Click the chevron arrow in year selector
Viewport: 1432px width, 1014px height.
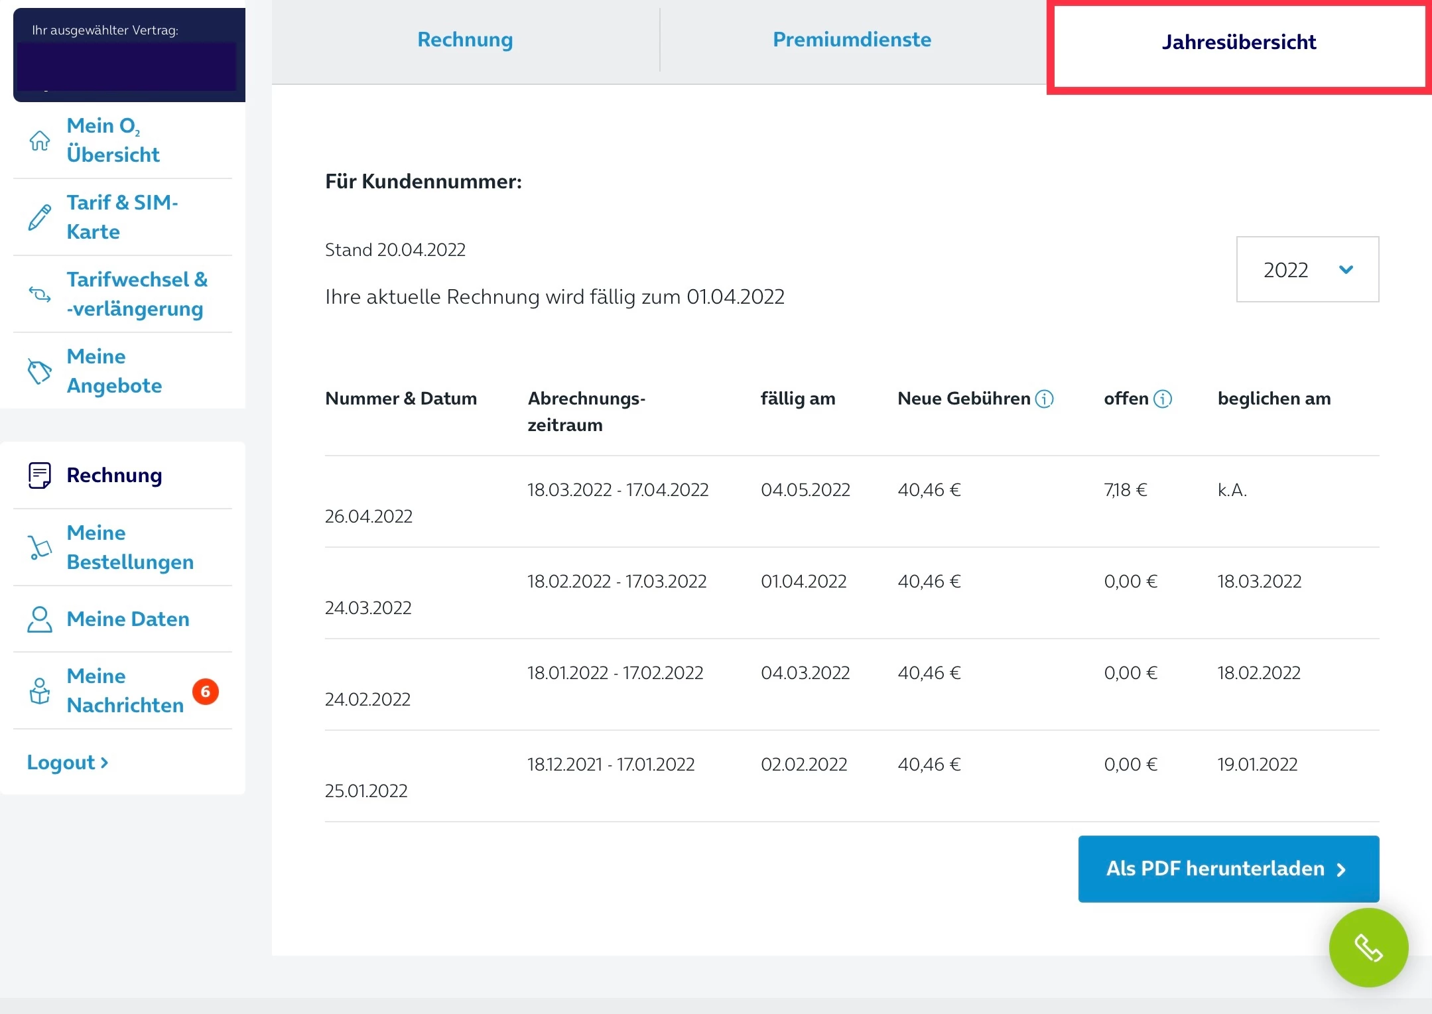click(x=1346, y=269)
